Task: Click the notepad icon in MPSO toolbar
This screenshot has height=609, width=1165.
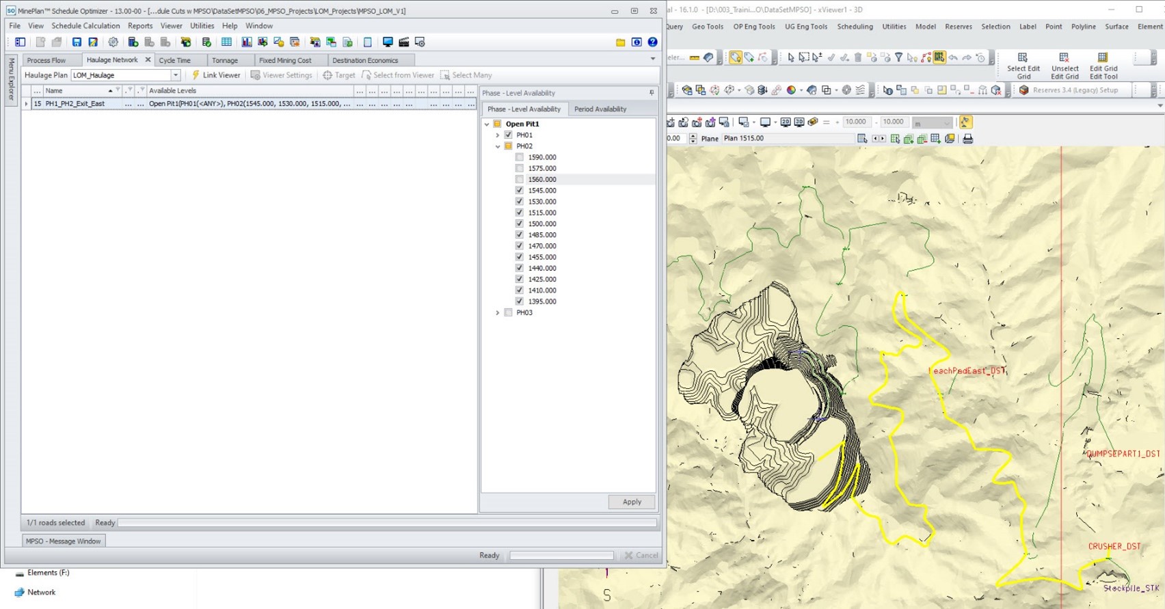Action: [x=368, y=42]
